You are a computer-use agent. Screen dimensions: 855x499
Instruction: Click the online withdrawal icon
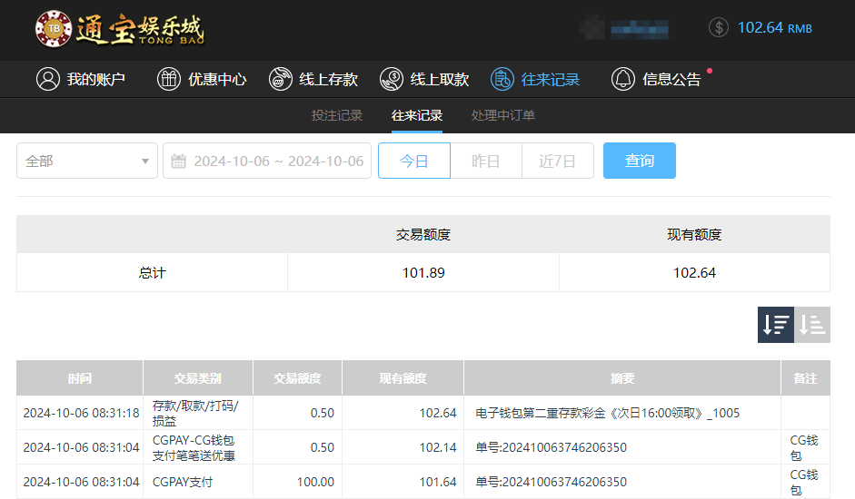click(x=392, y=79)
